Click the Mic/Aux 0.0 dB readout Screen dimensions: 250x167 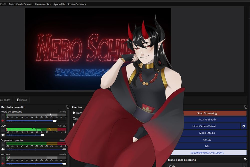point(63,155)
